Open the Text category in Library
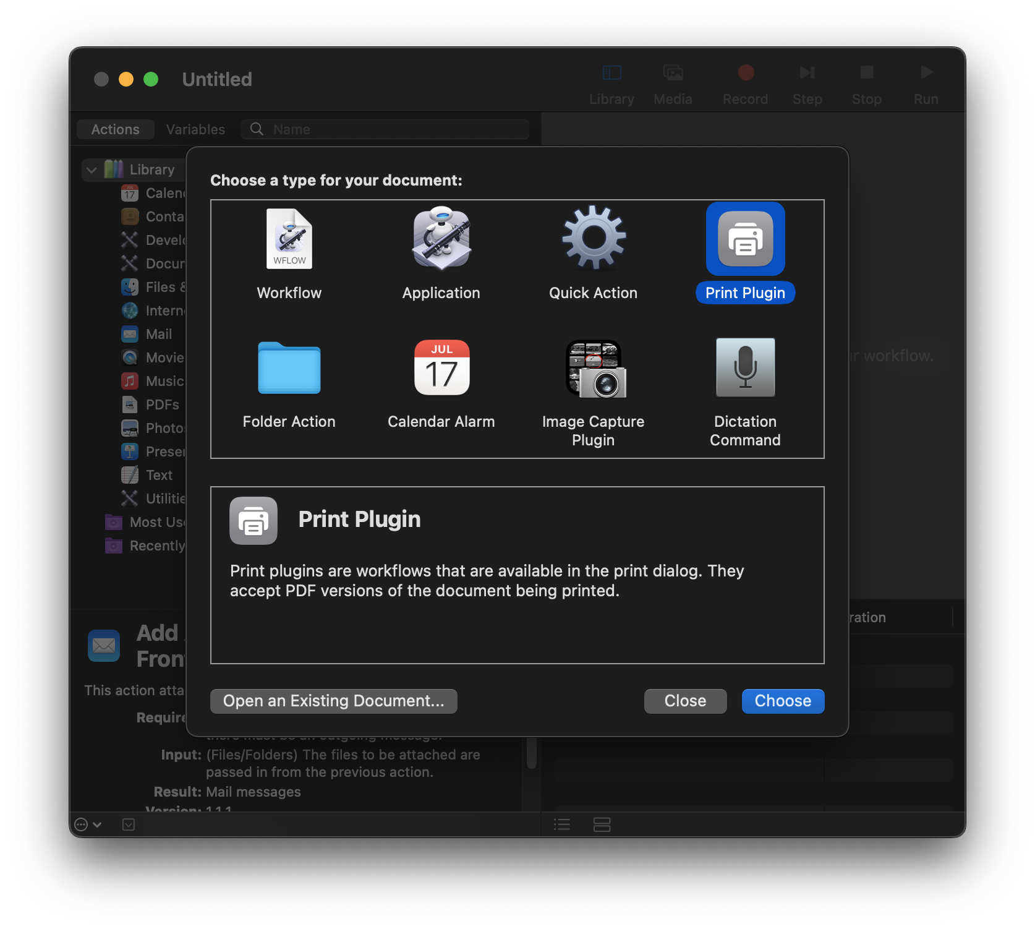1035x929 pixels. (x=147, y=475)
